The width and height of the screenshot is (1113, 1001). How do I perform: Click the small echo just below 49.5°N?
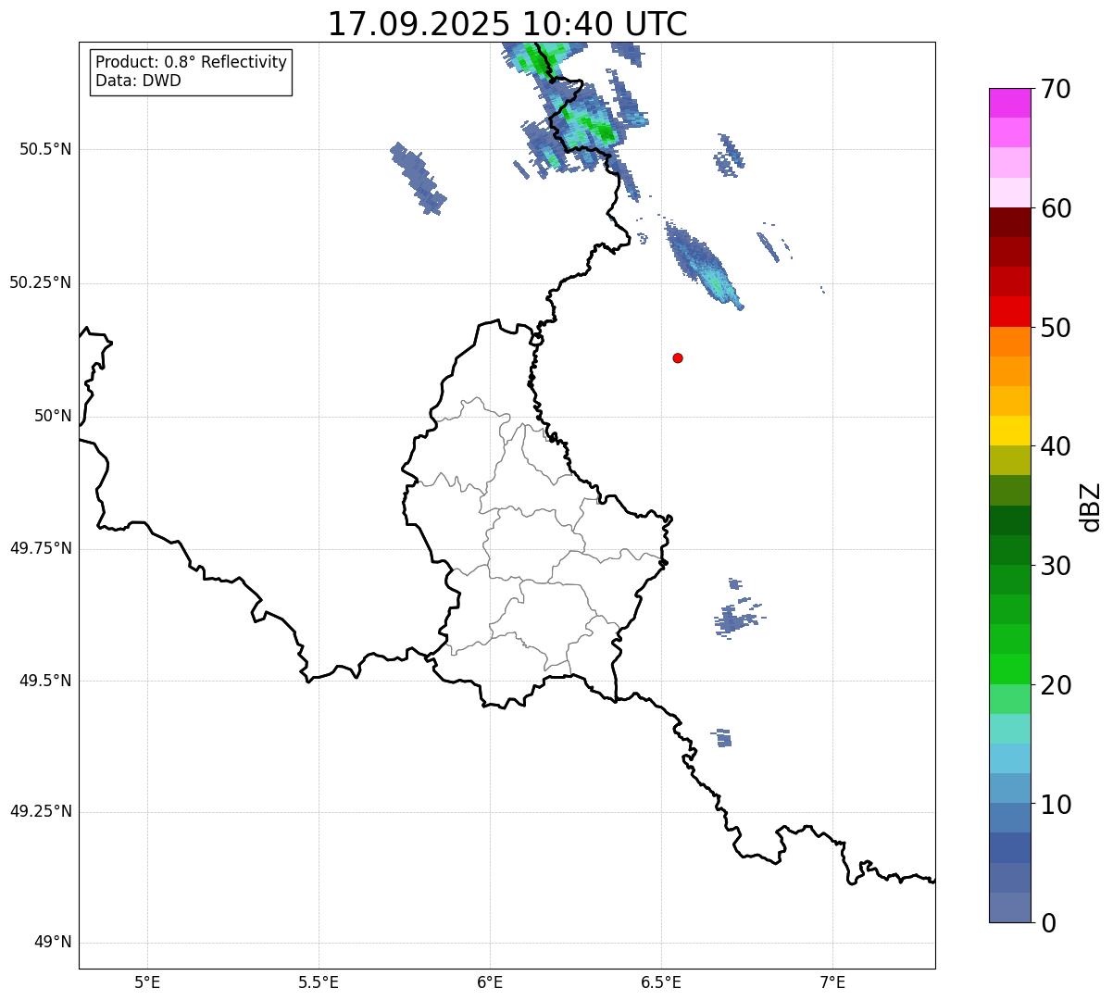pyautogui.click(x=723, y=738)
